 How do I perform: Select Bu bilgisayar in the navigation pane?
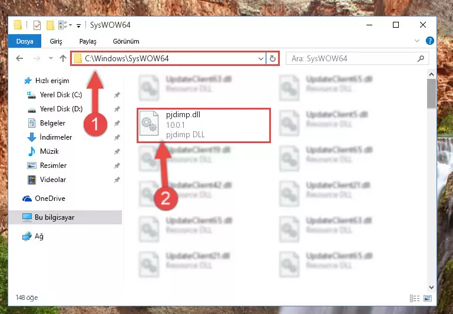coord(54,217)
